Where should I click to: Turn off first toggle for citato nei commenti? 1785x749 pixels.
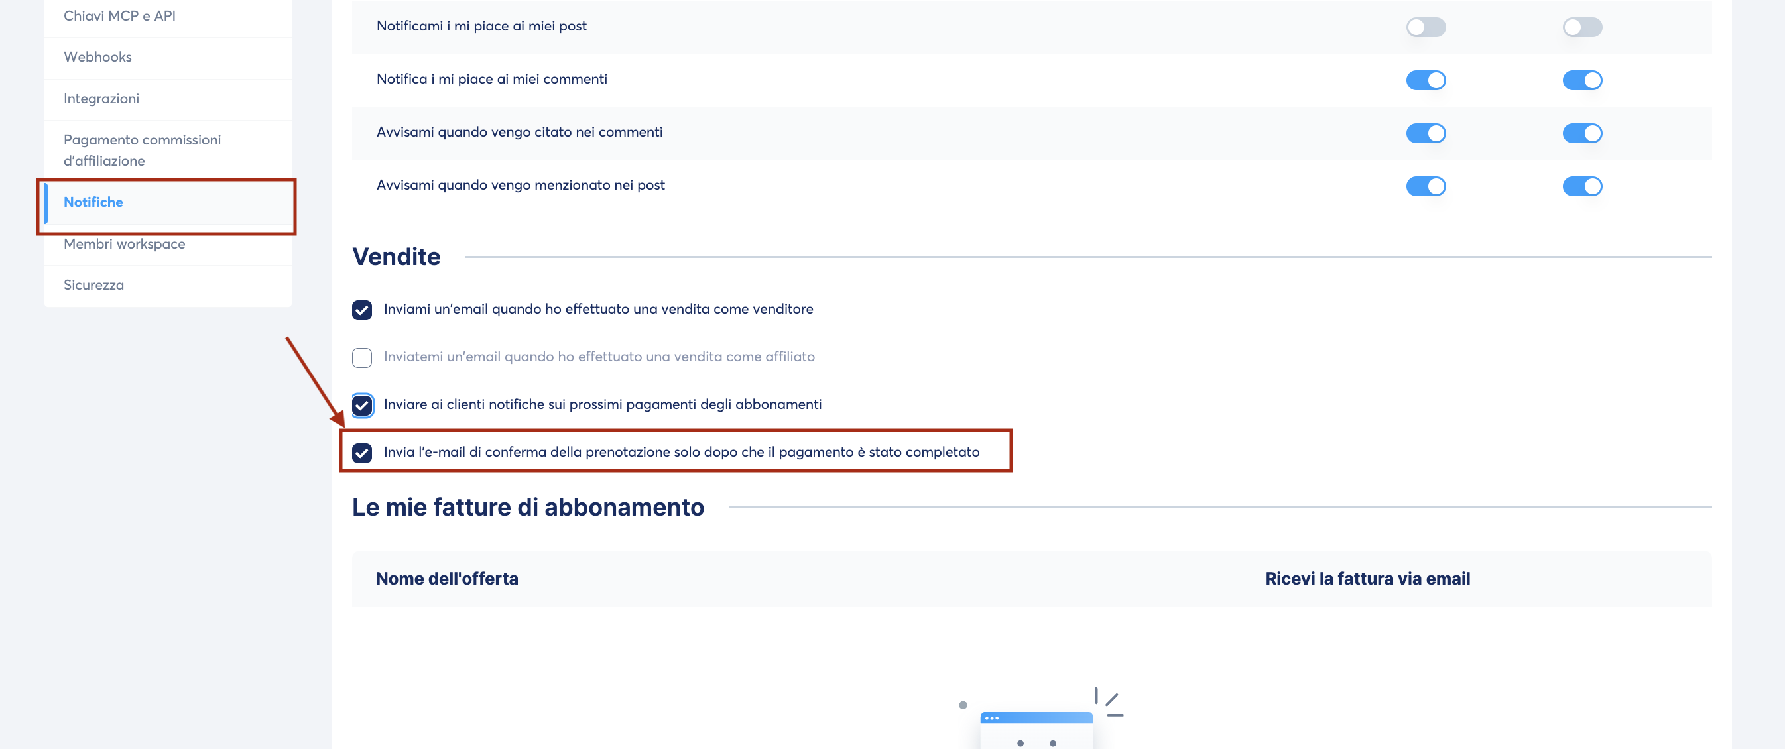point(1426,133)
